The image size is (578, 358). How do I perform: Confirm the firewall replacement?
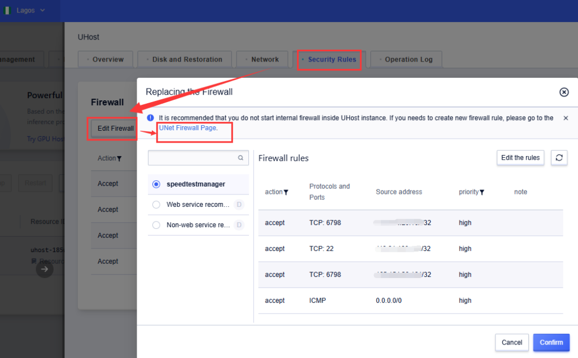[x=551, y=342]
